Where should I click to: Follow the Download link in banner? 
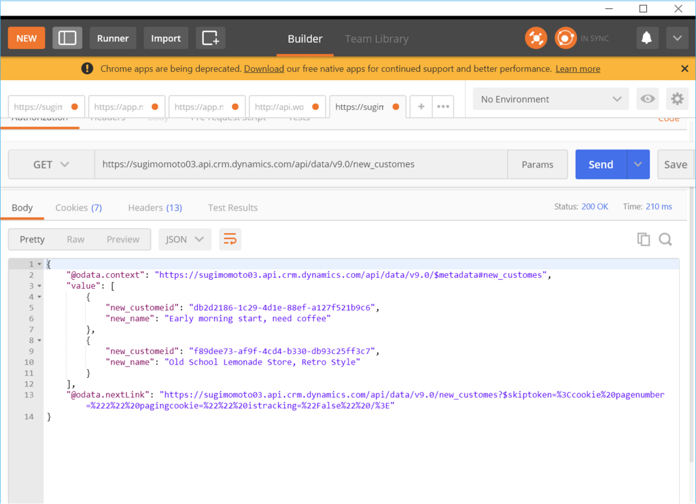tap(264, 69)
